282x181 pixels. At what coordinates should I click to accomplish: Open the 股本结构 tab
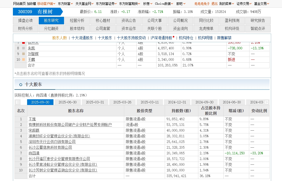[77, 28]
